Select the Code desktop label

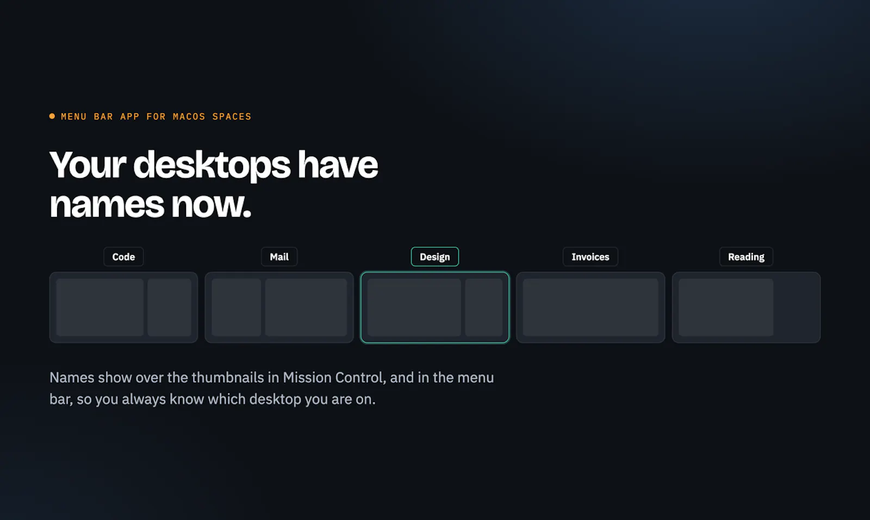pyautogui.click(x=123, y=257)
